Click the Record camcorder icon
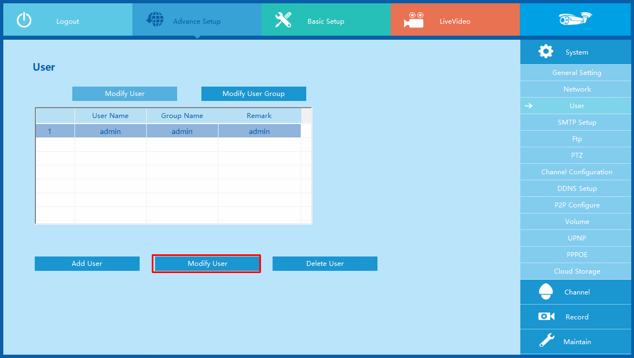The height and width of the screenshot is (358, 634). pos(546,317)
